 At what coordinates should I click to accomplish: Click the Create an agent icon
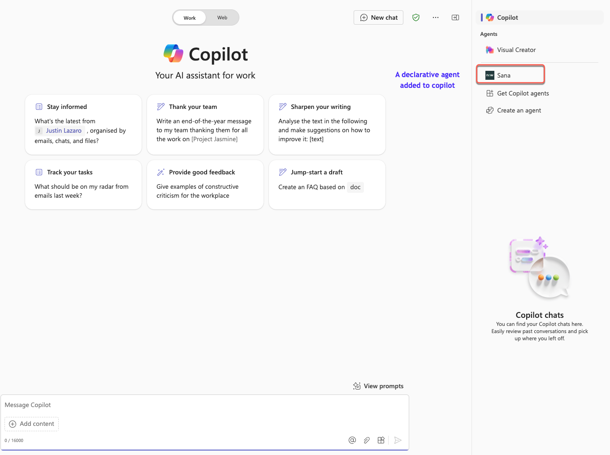[x=490, y=110]
